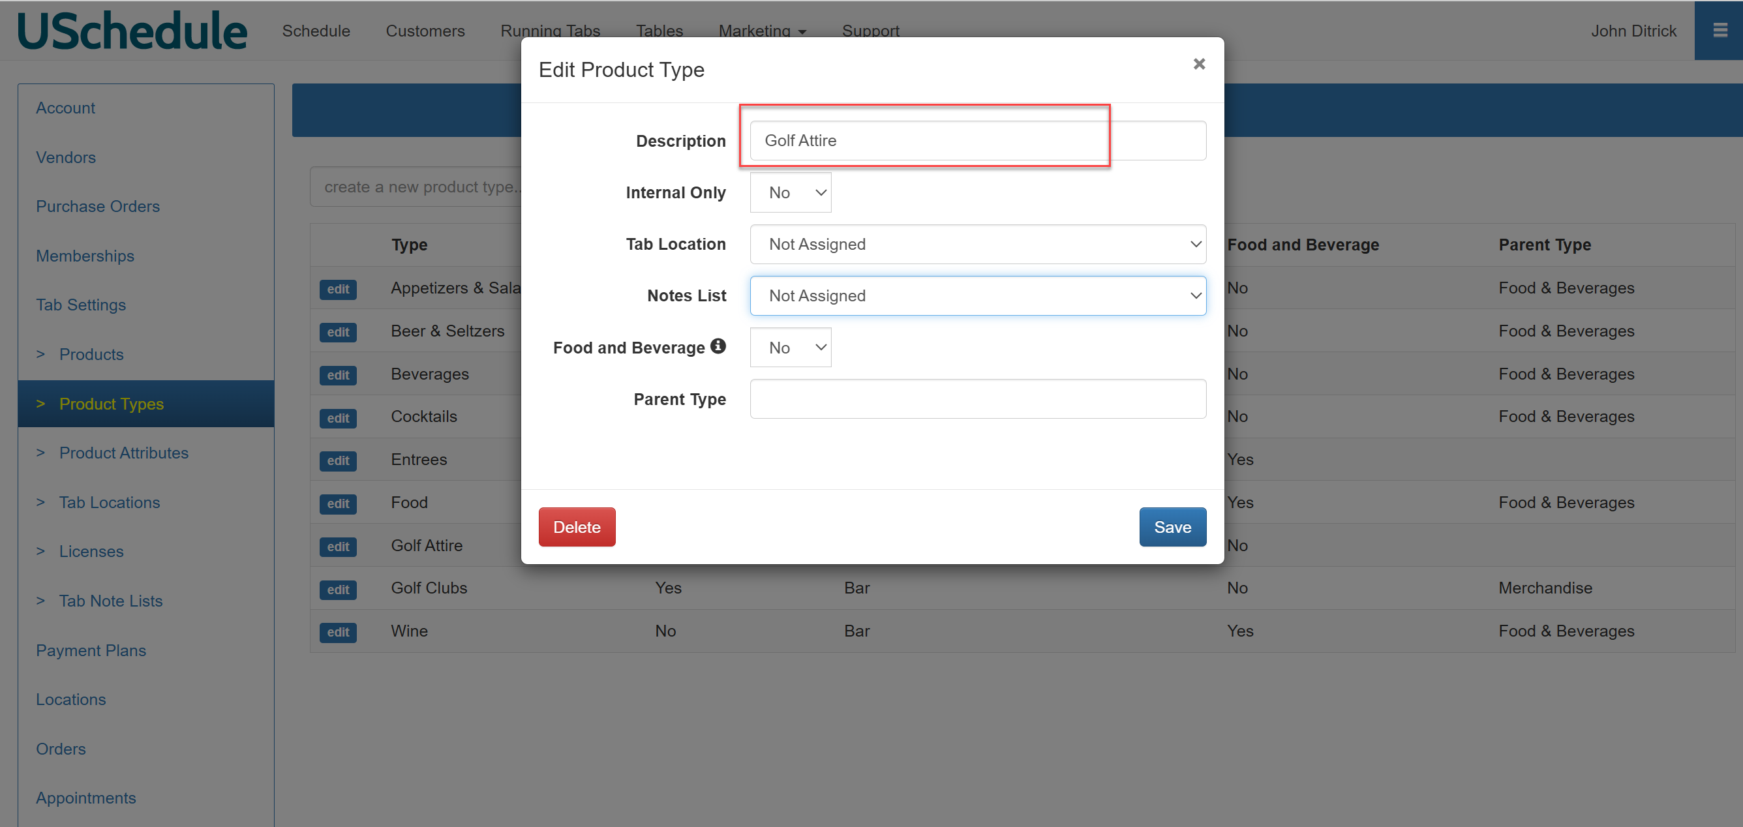Screen dimensions: 1743x827
Task: Click the Parent Type input field
Action: [x=977, y=398]
